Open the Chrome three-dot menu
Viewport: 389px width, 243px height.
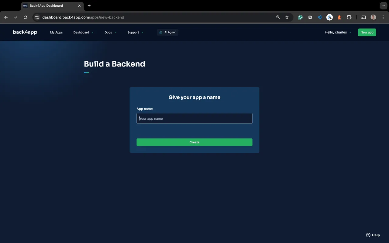[x=383, y=17]
